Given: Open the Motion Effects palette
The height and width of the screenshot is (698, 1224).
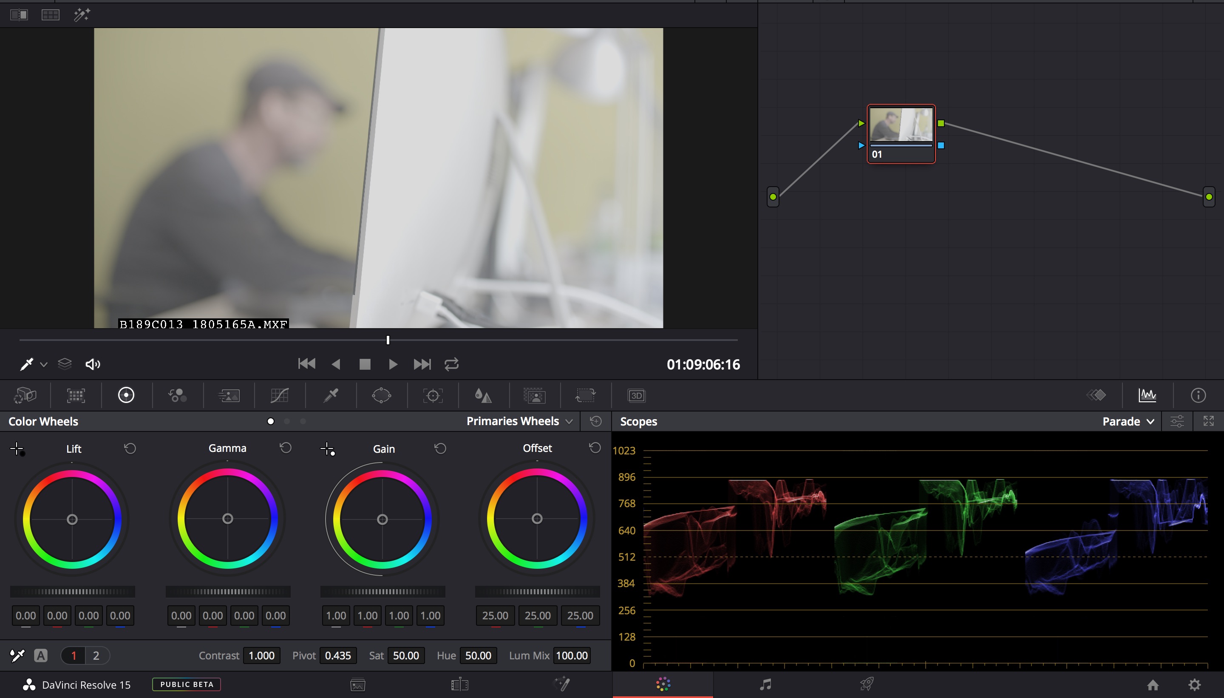Looking at the screenshot, I should point(229,395).
